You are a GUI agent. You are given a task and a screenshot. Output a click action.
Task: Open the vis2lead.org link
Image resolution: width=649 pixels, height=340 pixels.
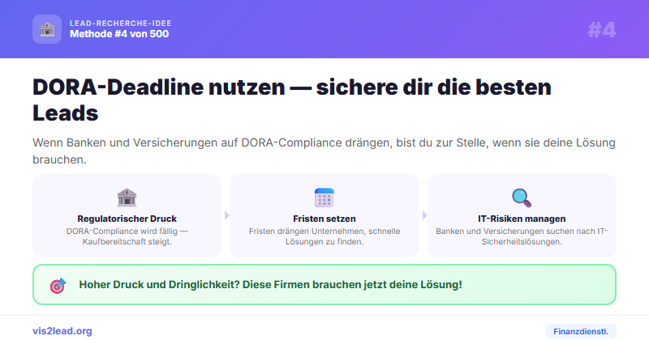(x=62, y=331)
